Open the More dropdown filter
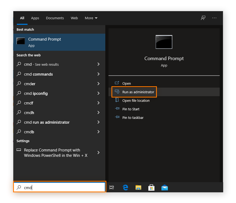The width and height of the screenshot is (236, 203). coord(91,18)
